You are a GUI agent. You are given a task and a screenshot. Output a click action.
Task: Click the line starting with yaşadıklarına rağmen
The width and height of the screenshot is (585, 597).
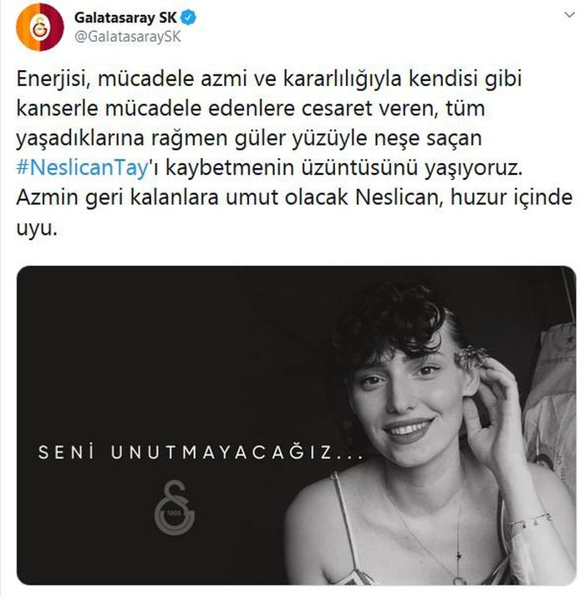click(249, 139)
